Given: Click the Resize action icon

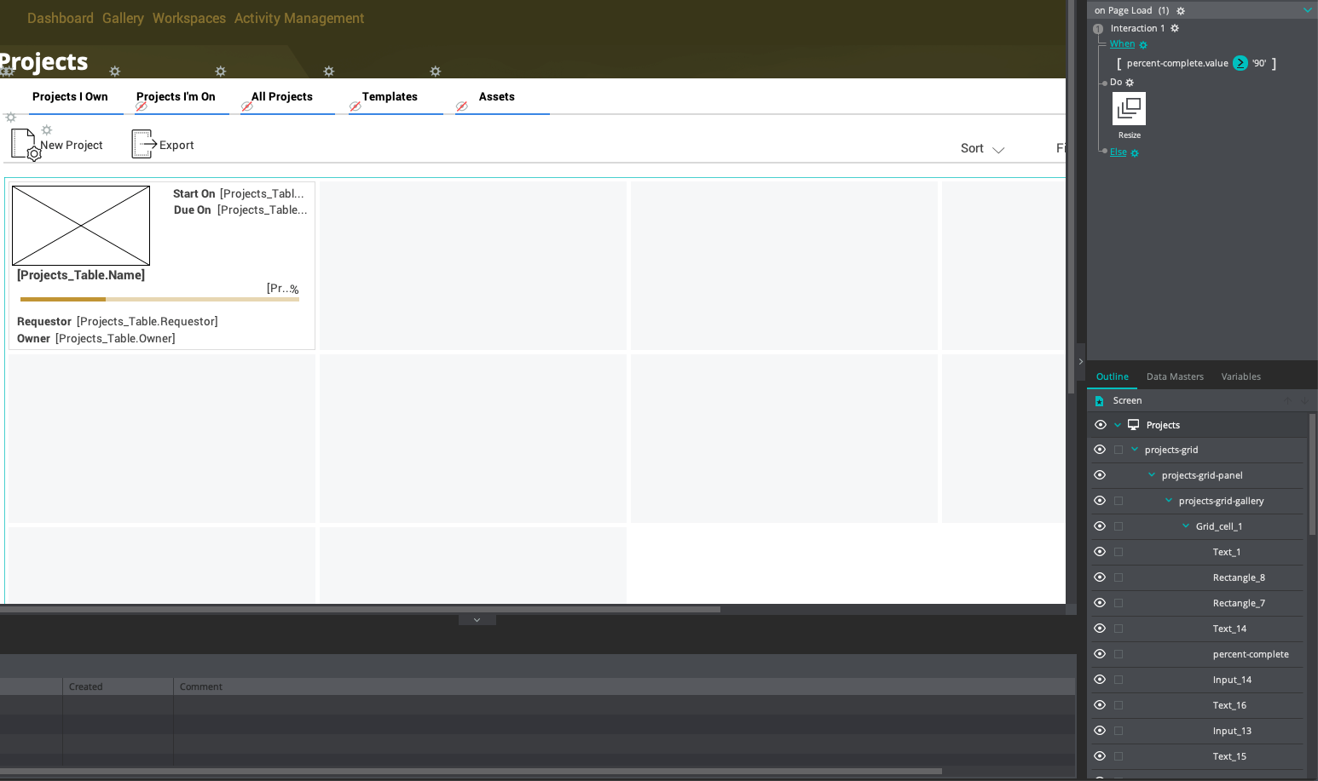Looking at the screenshot, I should click(x=1129, y=109).
